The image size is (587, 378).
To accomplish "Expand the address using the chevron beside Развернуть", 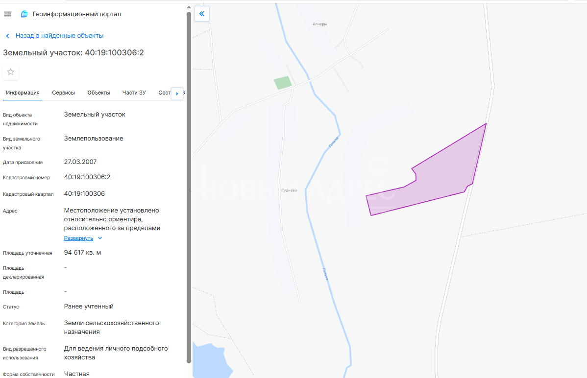I will tap(100, 238).
